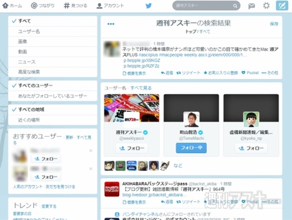Open p.twipple.jp/X9KGZ link
Screen dimensions: 292x220
coord(142,60)
